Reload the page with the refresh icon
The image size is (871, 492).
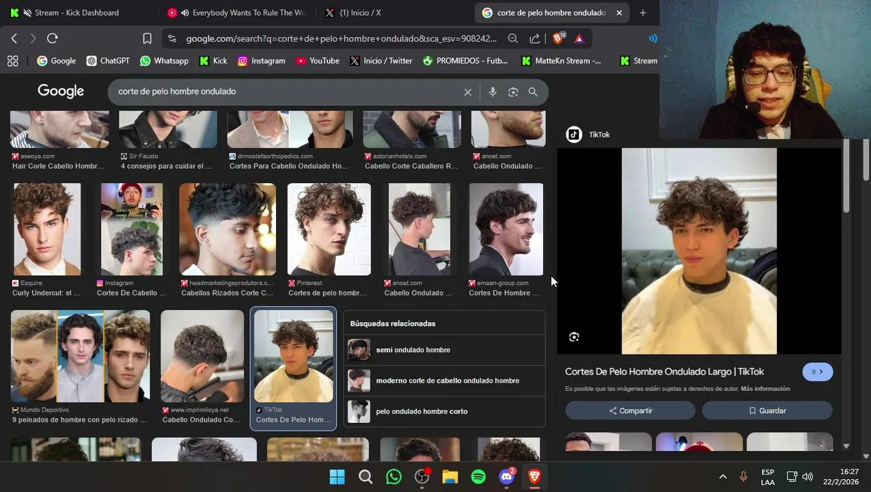pyautogui.click(x=53, y=39)
